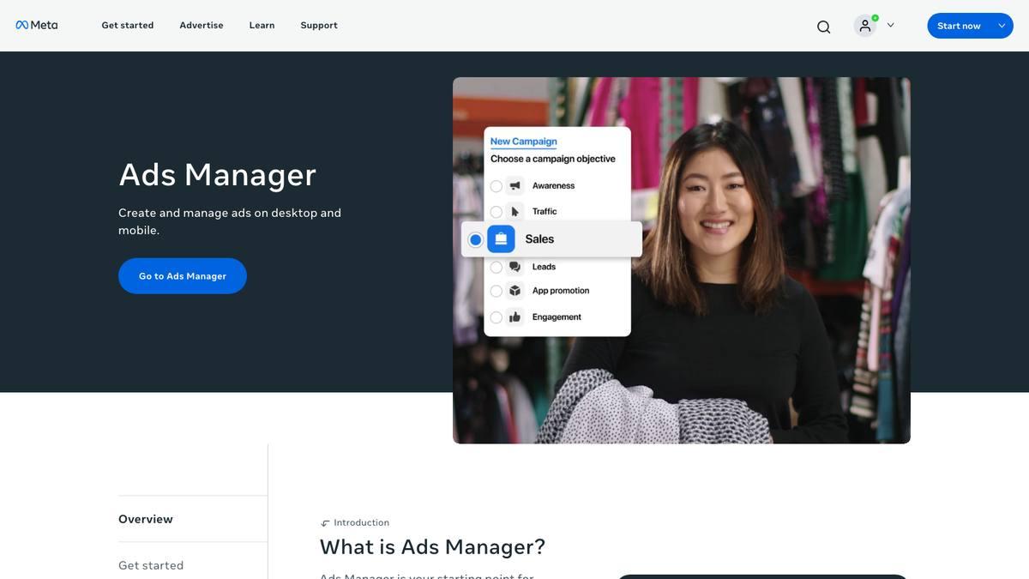The width and height of the screenshot is (1029, 579).
Task: Open the Learn menu
Action: tap(262, 26)
